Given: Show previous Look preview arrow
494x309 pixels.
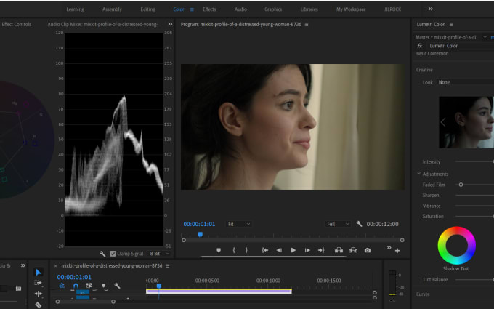Looking at the screenshot, I should click(x=443, y=122).
